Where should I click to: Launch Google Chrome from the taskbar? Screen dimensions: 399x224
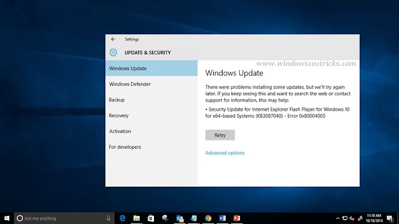click(208, 218)
